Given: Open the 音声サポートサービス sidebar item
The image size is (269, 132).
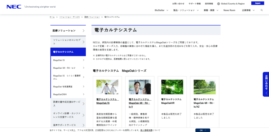Looking at the screenshot, I should [x=68, y=125].
